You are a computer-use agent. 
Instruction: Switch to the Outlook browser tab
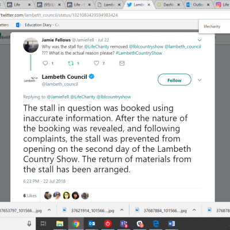(x=198, y=5)
